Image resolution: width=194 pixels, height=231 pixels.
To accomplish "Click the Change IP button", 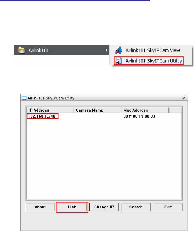I will pos(104,207).
